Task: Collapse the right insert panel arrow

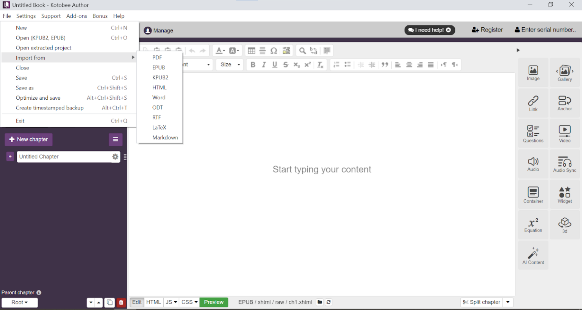Action: (518, 50)
